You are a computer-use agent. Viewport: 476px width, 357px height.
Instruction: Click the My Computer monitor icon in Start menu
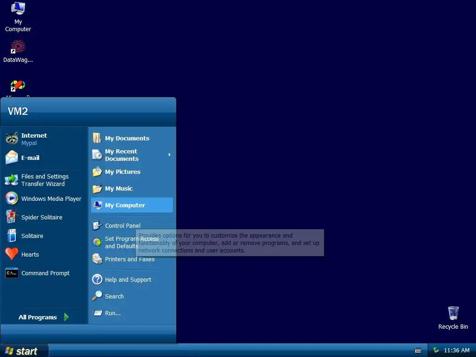(x=97, y=205)
